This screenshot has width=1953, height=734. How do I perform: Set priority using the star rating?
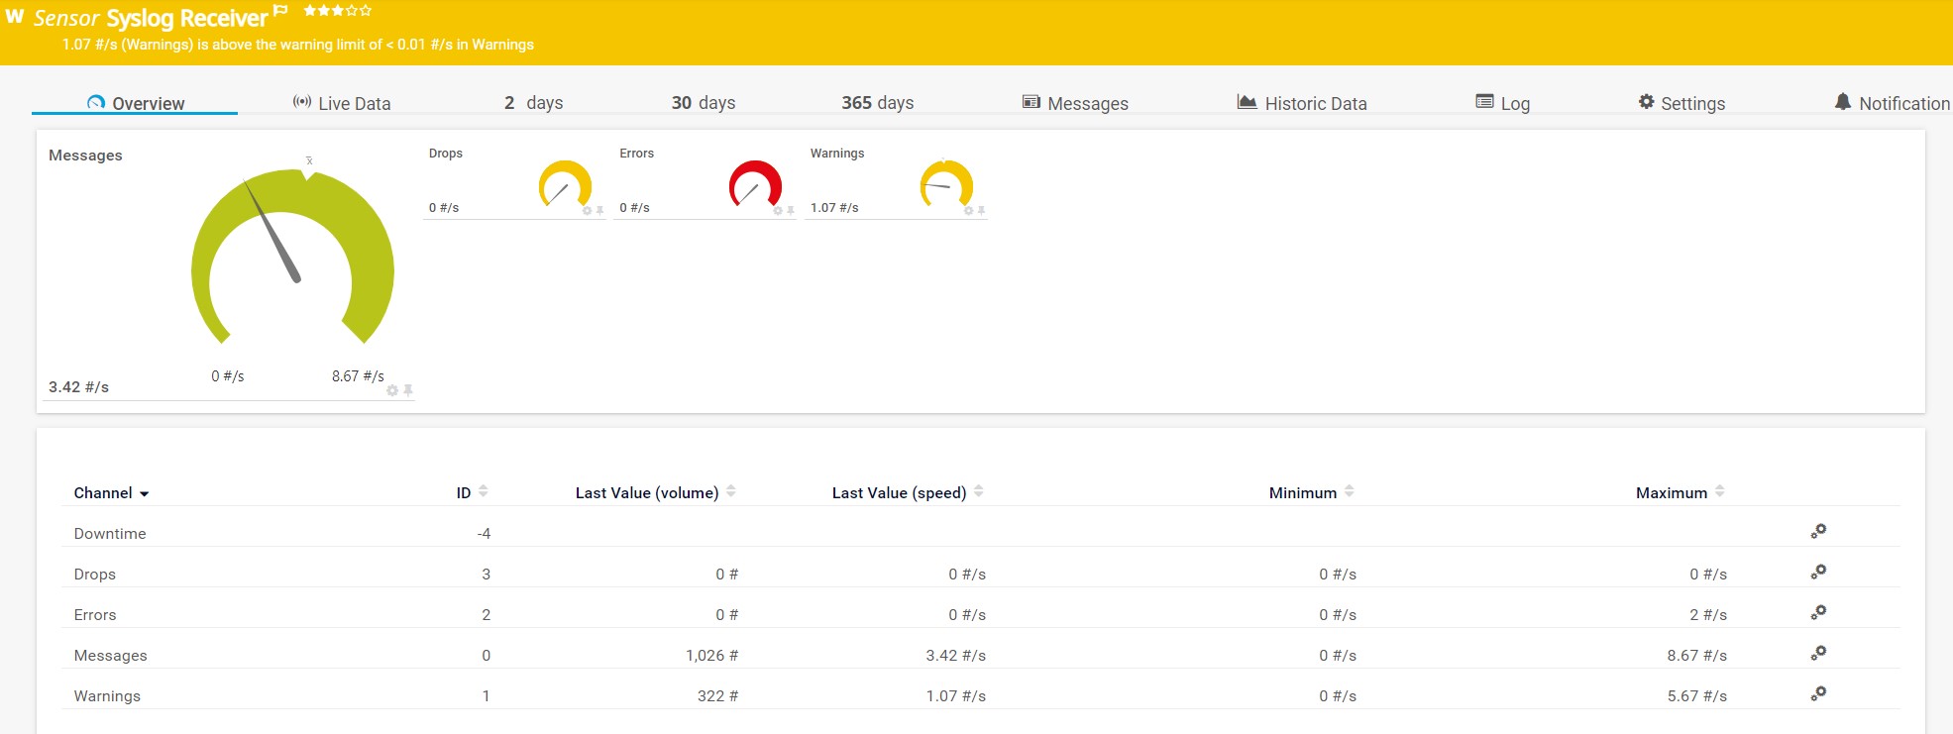pos(337,11)
